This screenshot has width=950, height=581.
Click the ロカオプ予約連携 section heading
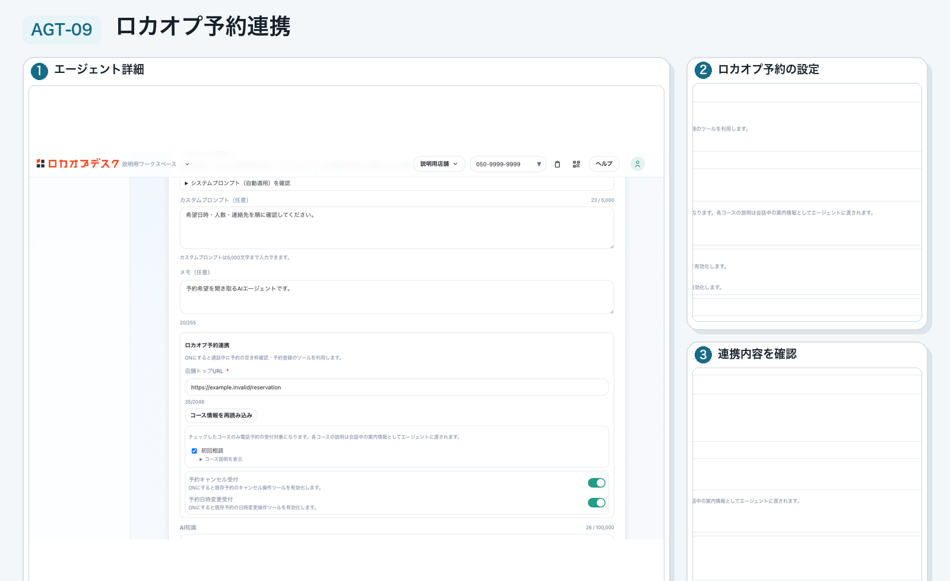(207, 345)
